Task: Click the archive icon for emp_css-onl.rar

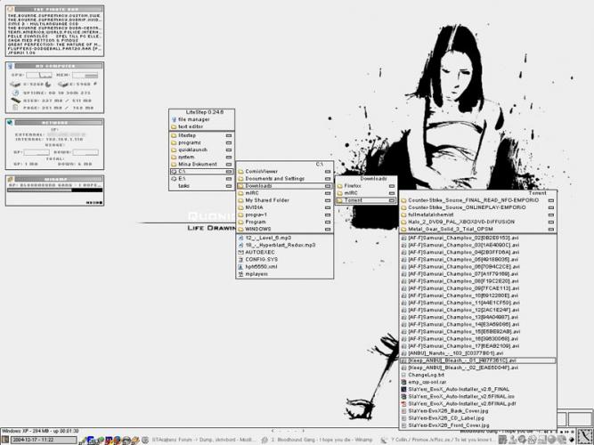Action: click(403, 382)
